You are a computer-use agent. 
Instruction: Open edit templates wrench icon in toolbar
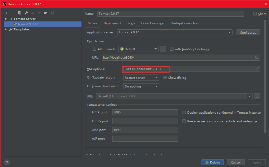[x=26, y=13]
